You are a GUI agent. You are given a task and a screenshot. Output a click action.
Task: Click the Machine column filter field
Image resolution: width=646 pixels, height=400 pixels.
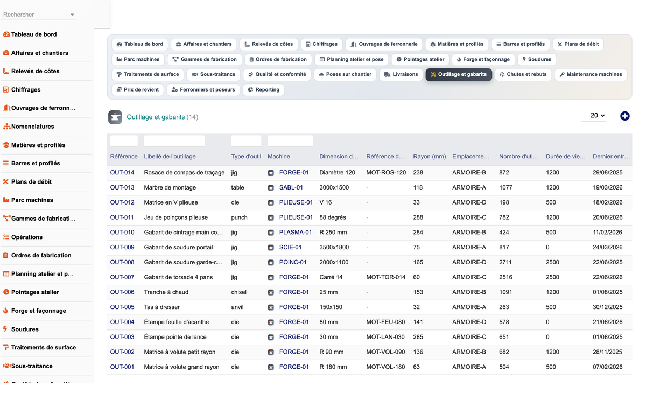click(290, 141)
